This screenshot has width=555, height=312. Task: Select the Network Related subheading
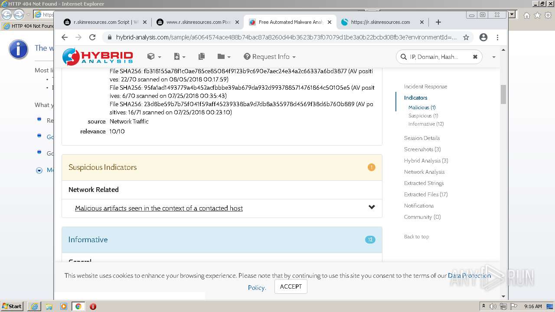pos(93,190)
